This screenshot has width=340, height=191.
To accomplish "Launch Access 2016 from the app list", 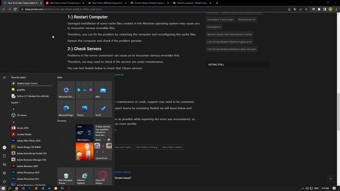I will [x=32, y=128].
